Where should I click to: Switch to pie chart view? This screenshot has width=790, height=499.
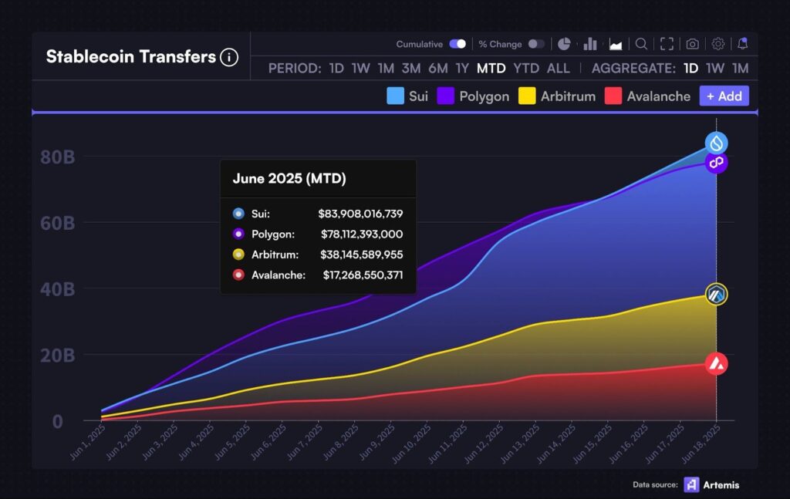564,44
